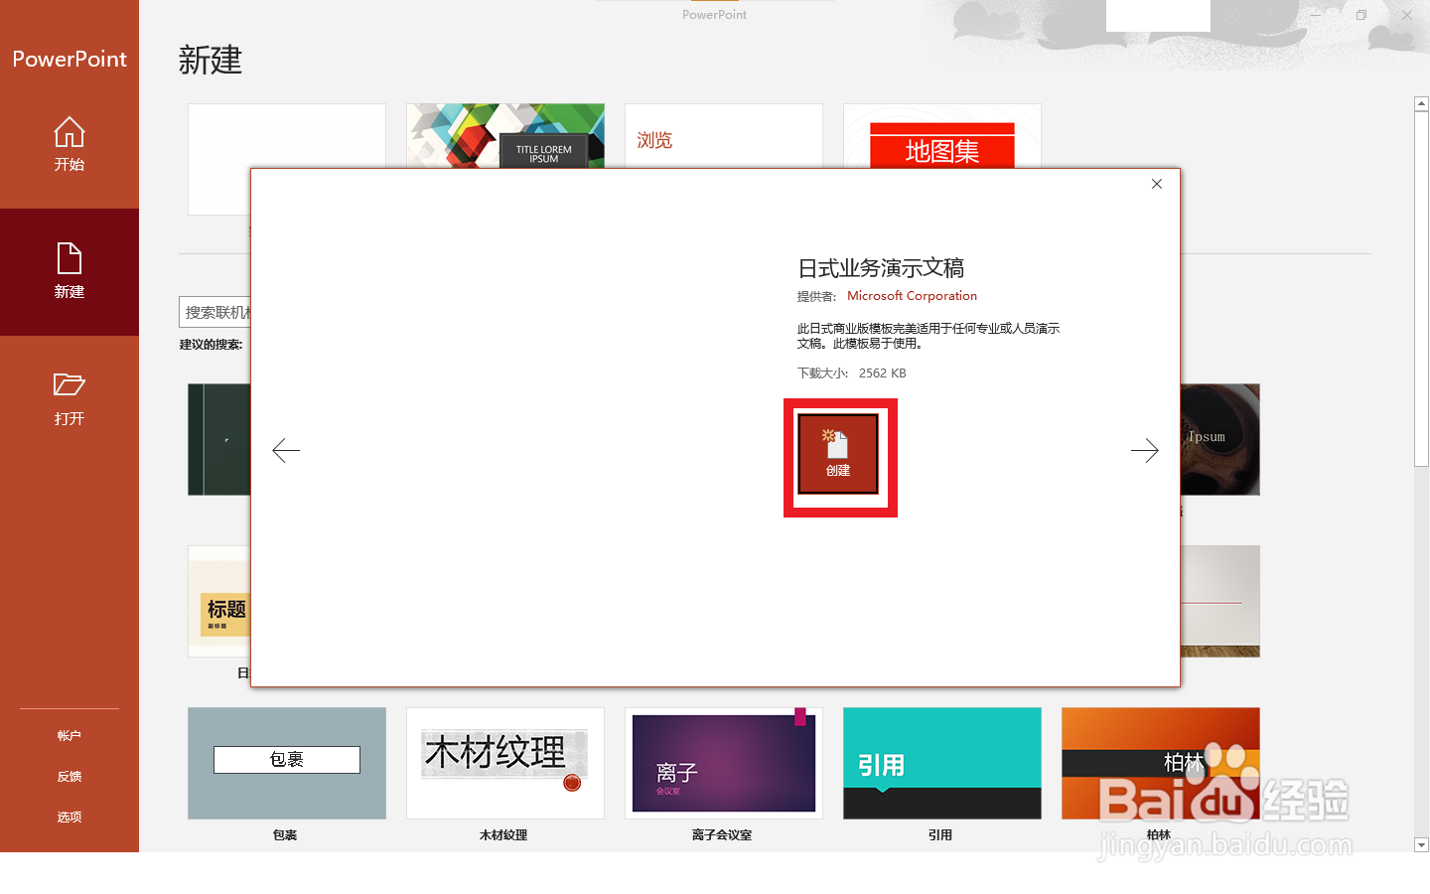The height and width of the screenshot is (894, 1430).
Task: Go to next template with right arrow
Action: click(x=1144, y=450)
